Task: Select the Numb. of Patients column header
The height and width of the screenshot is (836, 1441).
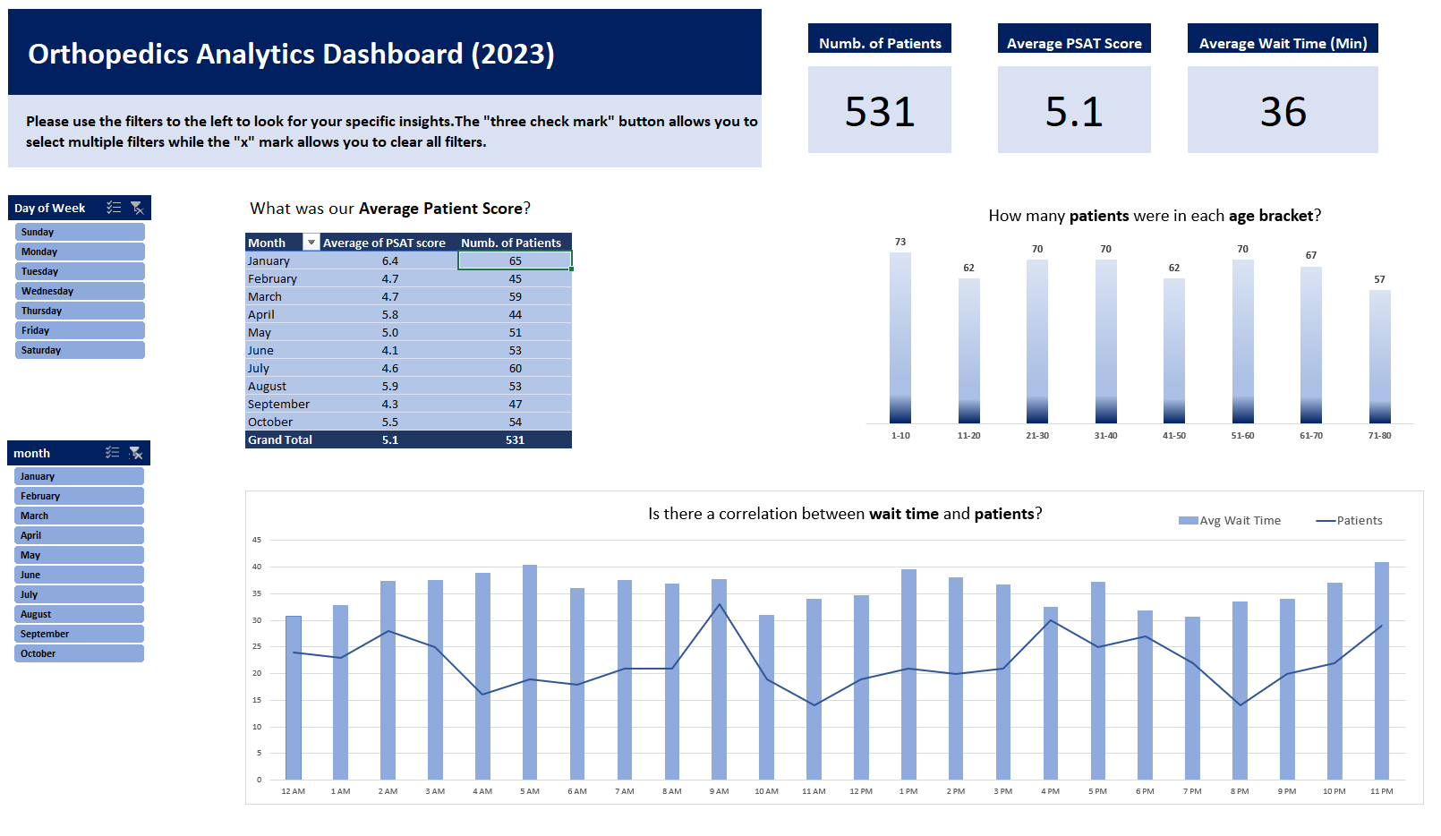Action: 511,243
